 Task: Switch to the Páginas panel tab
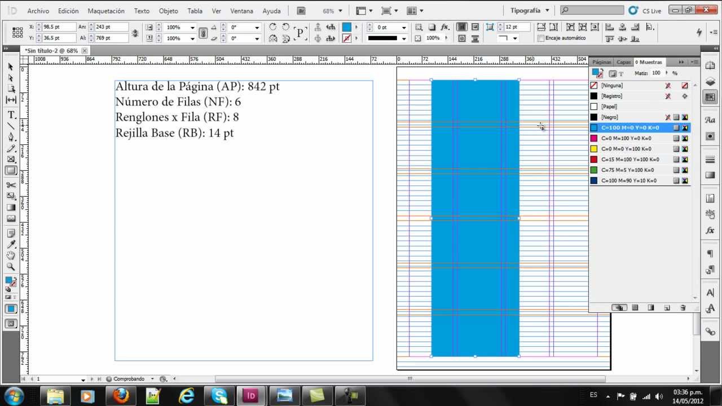coord(601,62)
